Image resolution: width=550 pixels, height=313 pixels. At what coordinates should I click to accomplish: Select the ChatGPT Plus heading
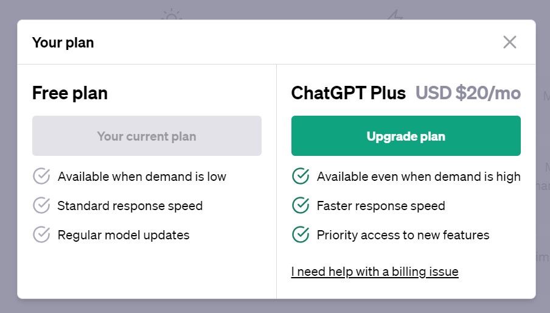pyautogui.click(x=348, y=93)
